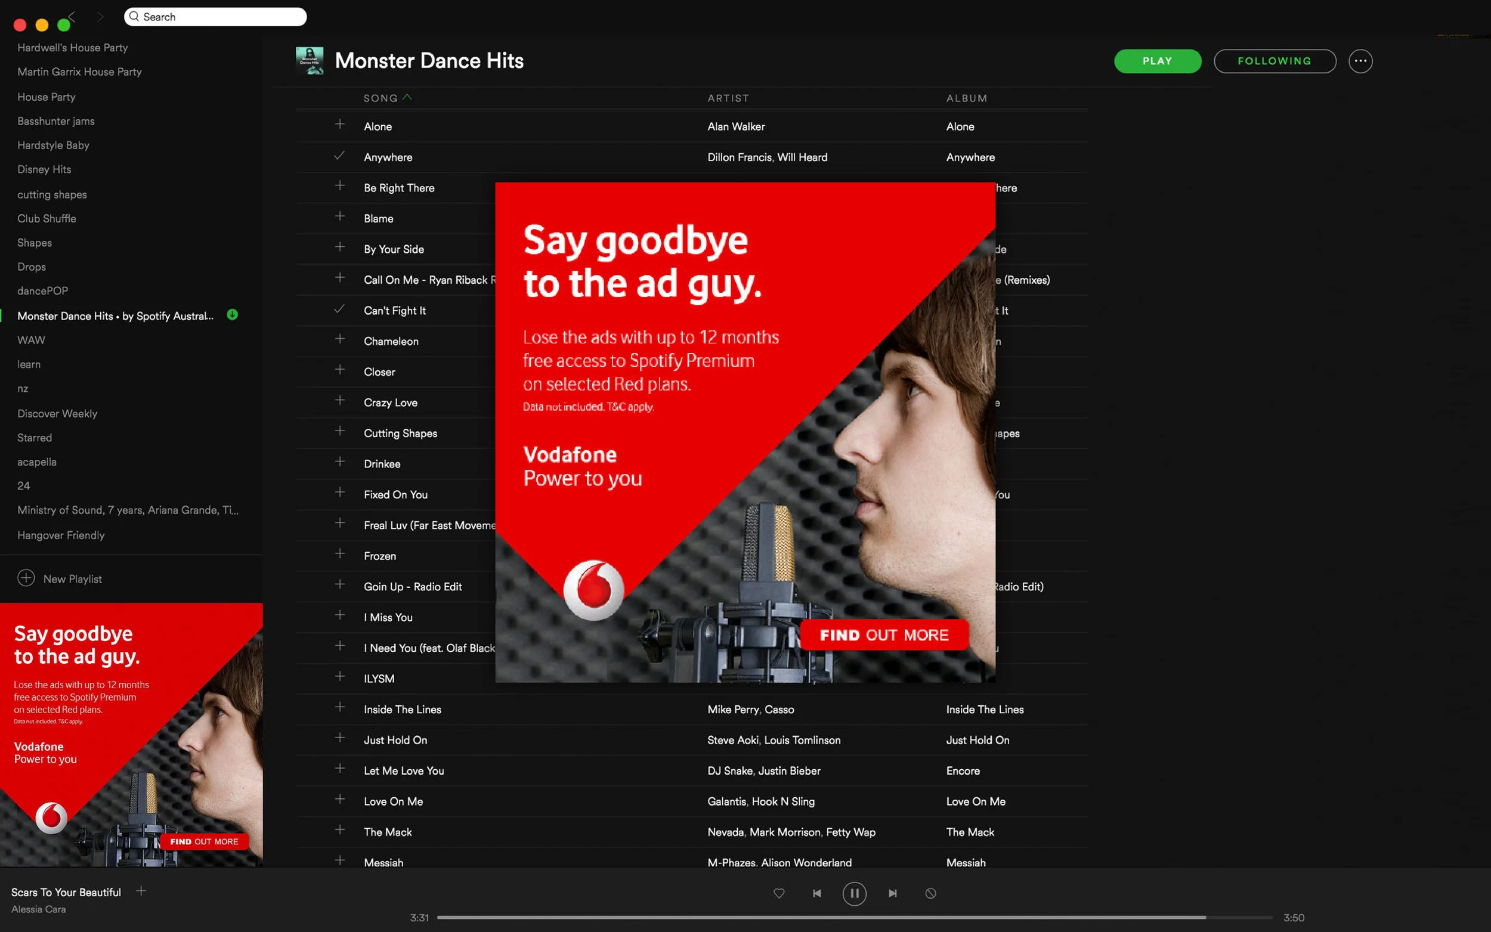Click the New Playlist plus icon
1491x932 pixels.
(26, 578)
